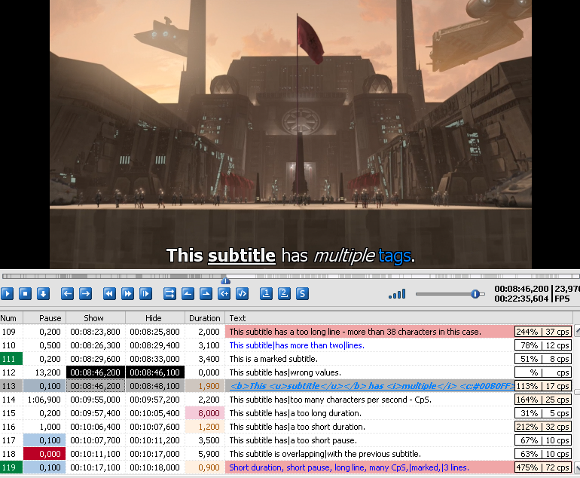Screen dimensions: 580x478
Task: Click pause value 13,200 in row 112
Action: (x=44, y=372)
